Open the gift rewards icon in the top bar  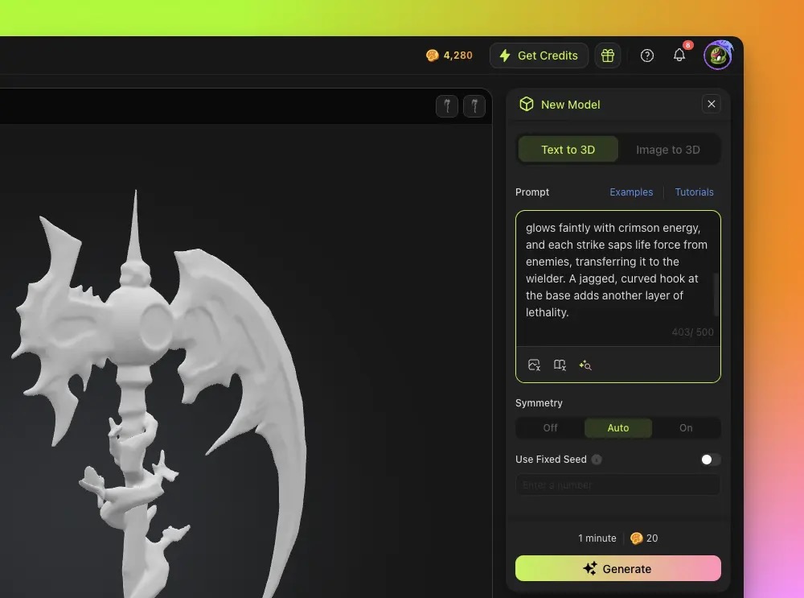pos(608,55)
